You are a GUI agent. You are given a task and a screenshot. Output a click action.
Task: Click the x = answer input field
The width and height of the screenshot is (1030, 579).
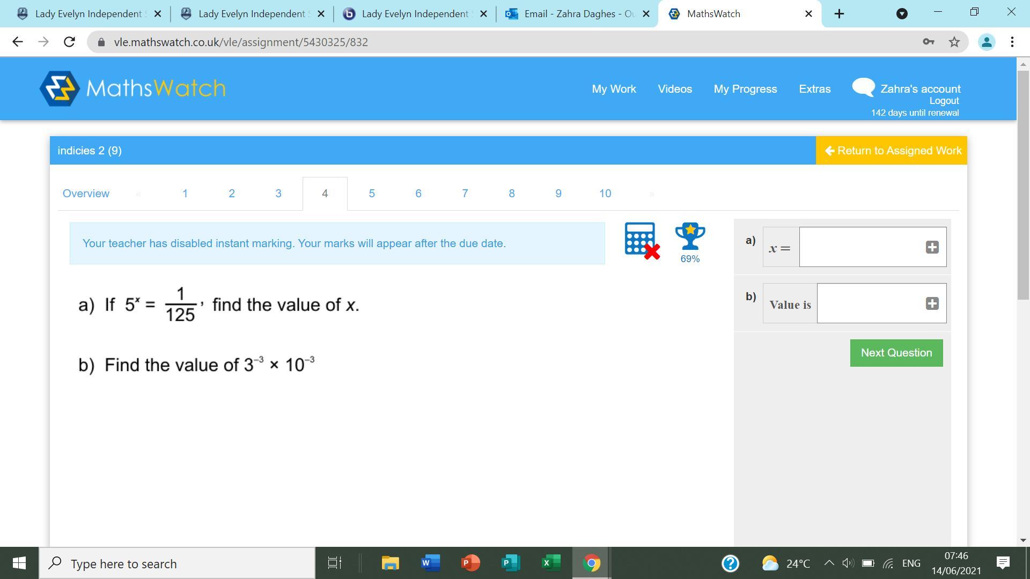pyautogui.click(x=861, y=247)
